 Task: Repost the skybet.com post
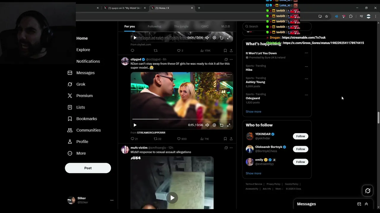click(x=156, y=51)
